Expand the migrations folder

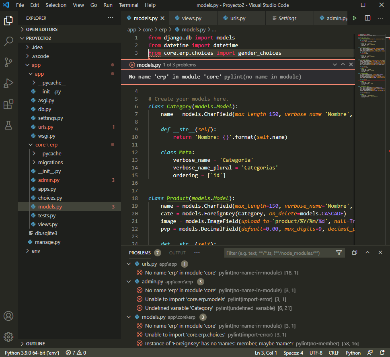[x=70, y=162]
